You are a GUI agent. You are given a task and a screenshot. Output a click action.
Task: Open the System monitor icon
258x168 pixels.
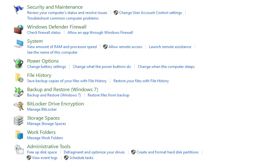(18, 44)
